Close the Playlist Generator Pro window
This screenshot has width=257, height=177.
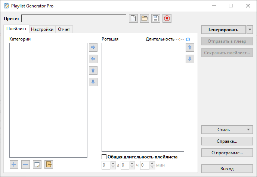[x=248, y=6]
